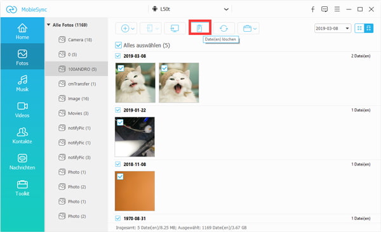Open the Nachrichten section

tap(22, 162)
